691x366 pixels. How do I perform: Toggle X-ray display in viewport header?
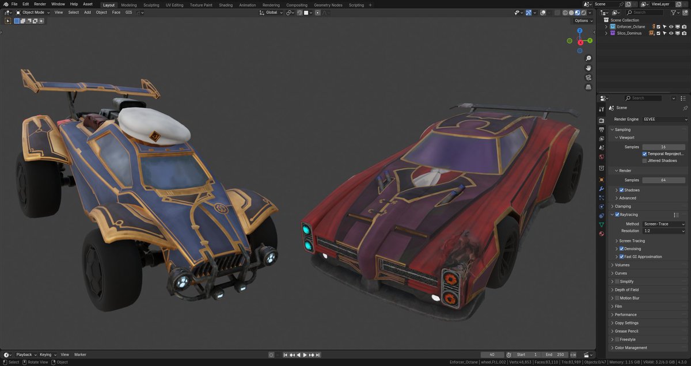tap(557, 13)
